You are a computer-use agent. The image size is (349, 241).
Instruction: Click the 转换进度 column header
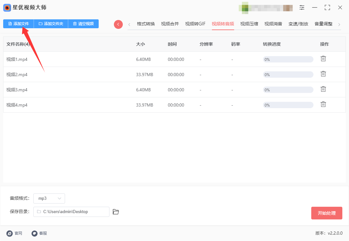tap(272, 44)
